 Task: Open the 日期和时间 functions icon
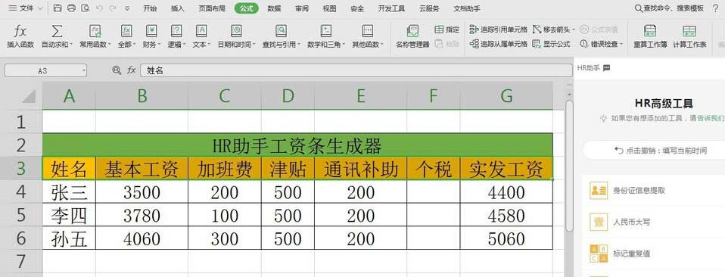coord(236,32)
